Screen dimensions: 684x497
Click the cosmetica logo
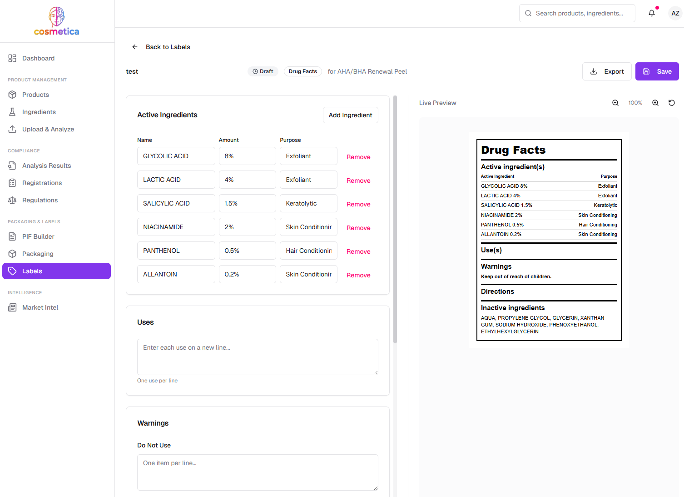(x=57, y=21)
